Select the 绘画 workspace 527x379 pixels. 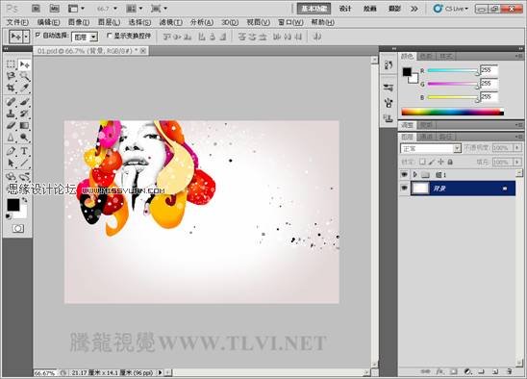[369, 9]
